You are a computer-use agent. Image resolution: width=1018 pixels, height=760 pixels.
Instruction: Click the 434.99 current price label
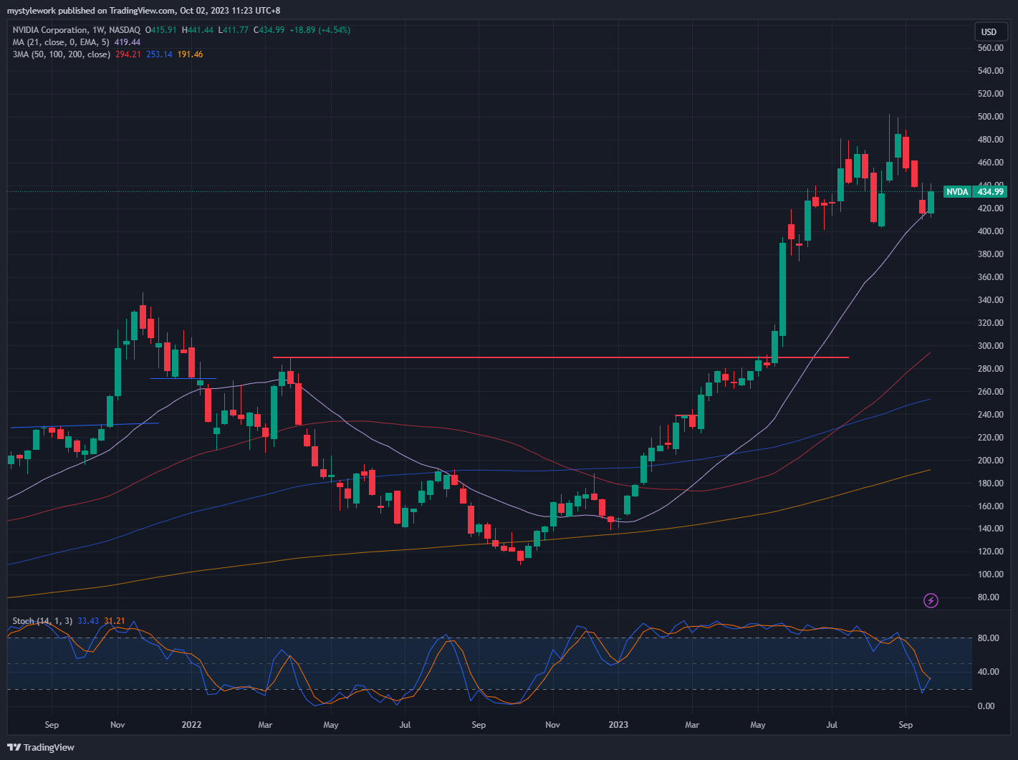(x=991, y=192)
